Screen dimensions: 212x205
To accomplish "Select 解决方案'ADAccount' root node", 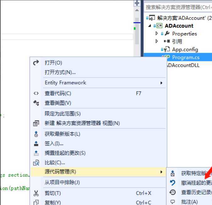I will click(x=184, y=18).
